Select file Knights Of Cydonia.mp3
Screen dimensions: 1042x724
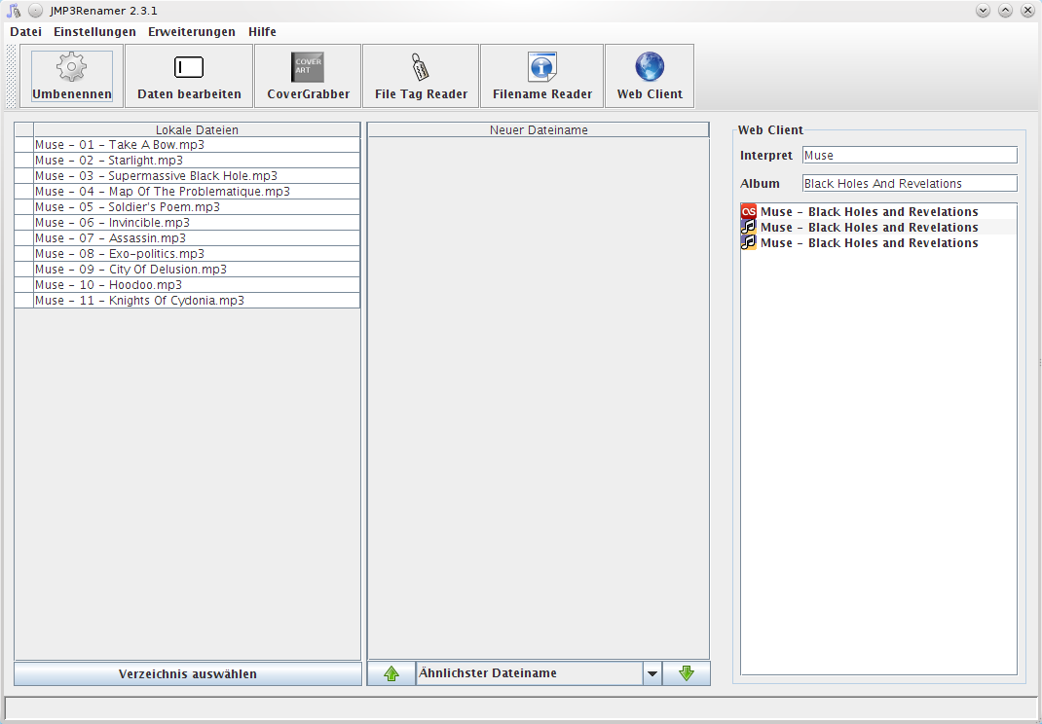197,301
